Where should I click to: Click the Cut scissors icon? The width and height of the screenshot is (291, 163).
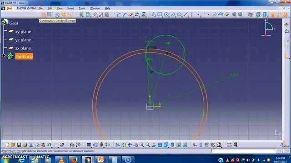coord(31,145)
